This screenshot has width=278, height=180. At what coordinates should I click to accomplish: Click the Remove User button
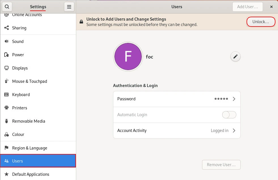tap(221, 165)
